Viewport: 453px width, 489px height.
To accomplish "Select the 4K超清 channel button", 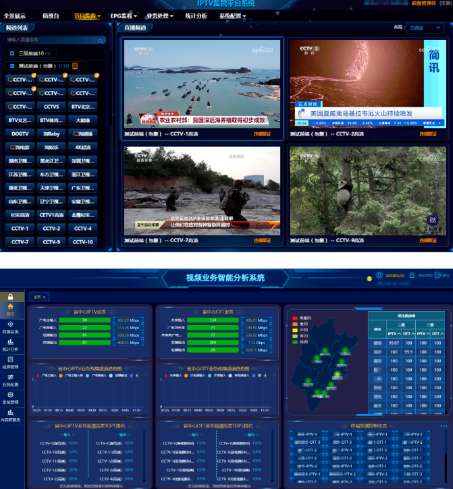I will (83, 147).
